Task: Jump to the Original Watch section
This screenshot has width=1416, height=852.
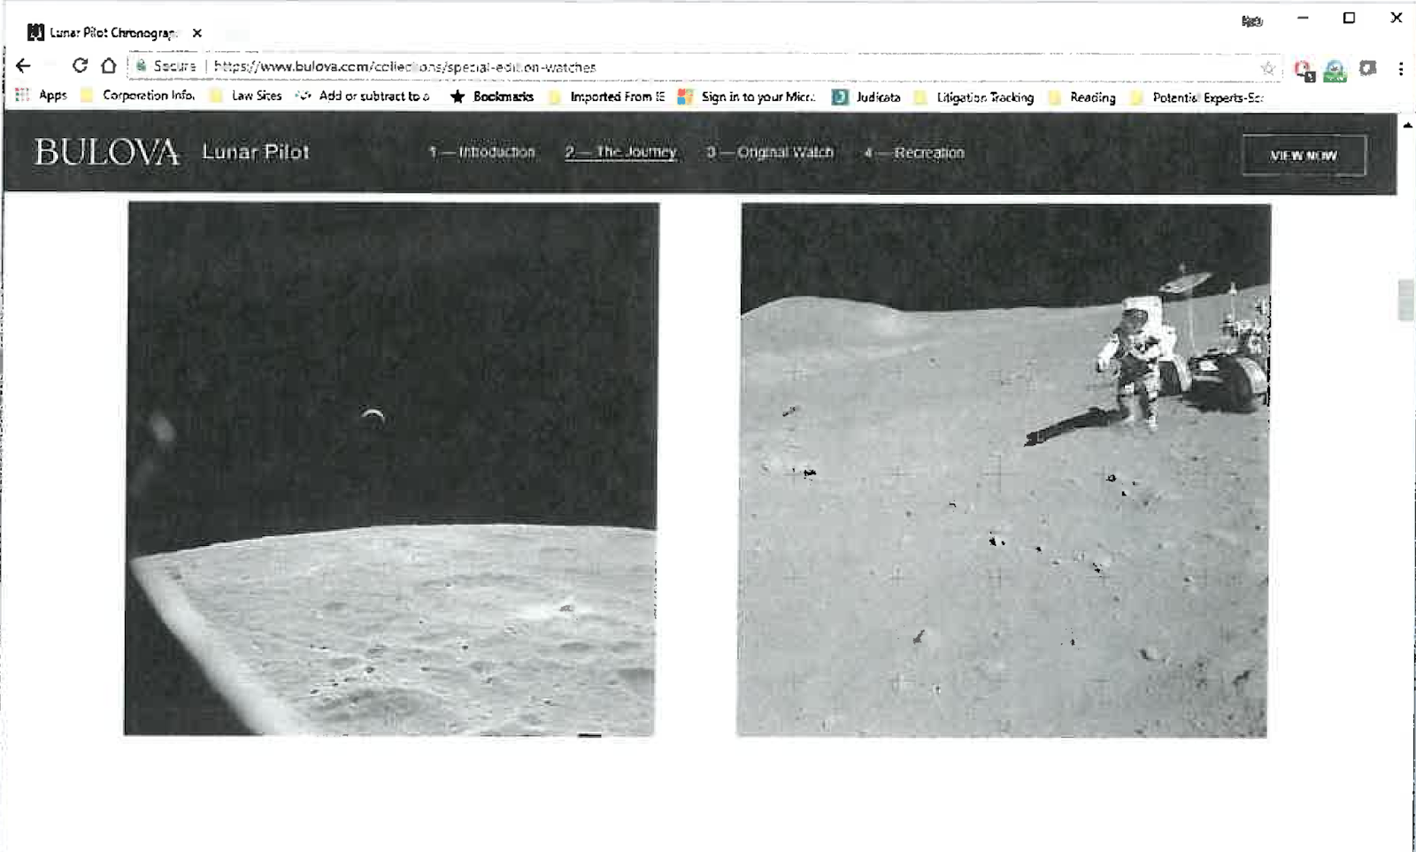Action: click(x=770, y=152)
